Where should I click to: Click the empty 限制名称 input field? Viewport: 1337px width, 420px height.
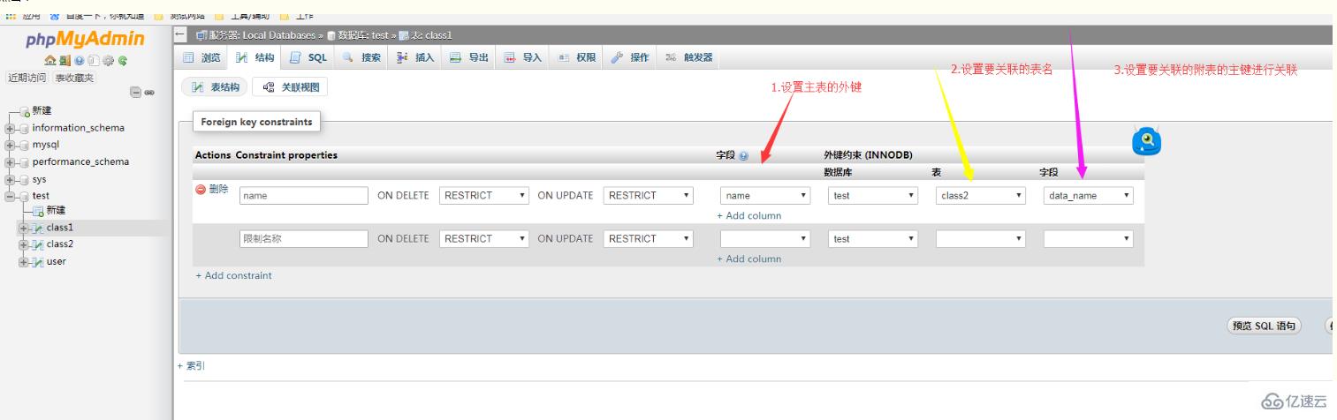tap(304, 238)
